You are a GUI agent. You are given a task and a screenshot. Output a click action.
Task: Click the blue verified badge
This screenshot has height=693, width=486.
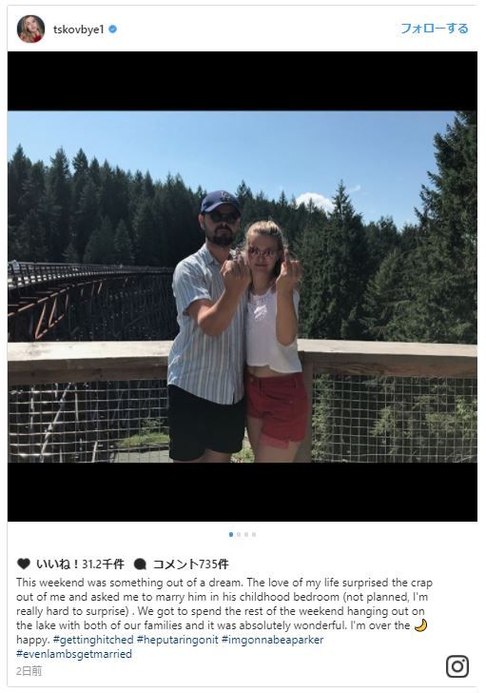112,30
